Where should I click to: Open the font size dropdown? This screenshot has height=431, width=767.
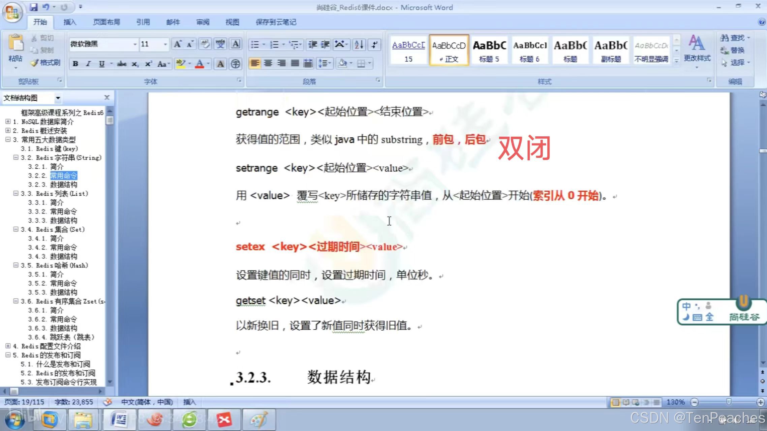click(x=165, y=44)
